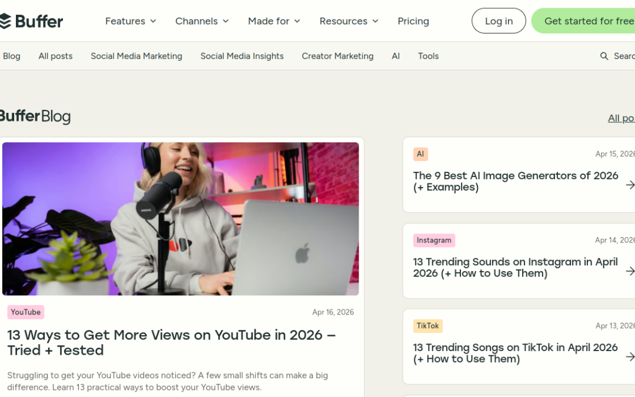Click Get started for free button
This screenshot has height=397, width=635.
coord(583,21)
